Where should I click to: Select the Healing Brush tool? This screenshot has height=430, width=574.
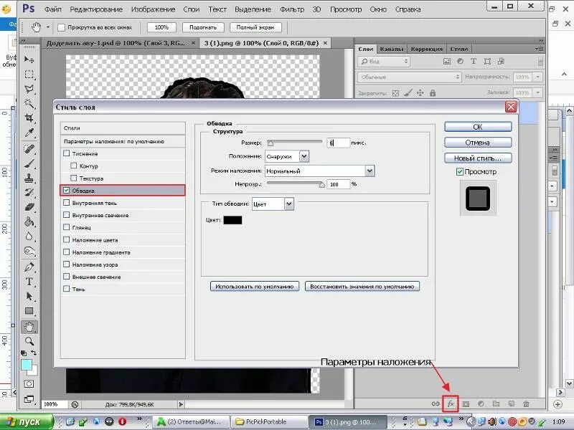tap(29, 149)
